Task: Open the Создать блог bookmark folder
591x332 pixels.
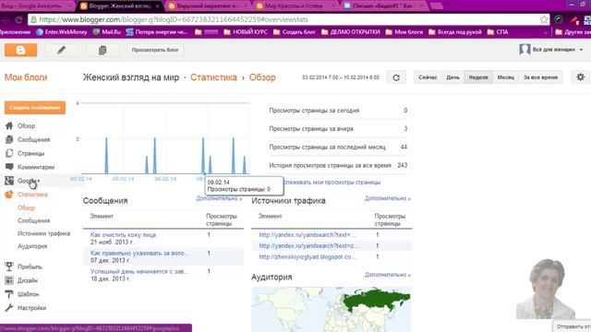Action: 295,32
